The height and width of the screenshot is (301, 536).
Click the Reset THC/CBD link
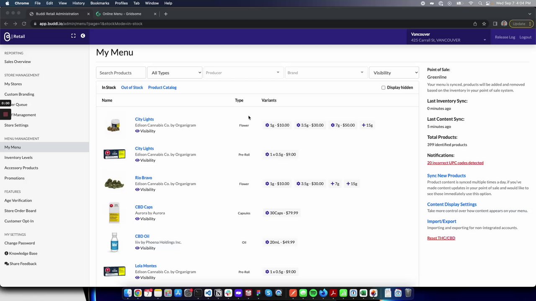click(x=441, y=238)
